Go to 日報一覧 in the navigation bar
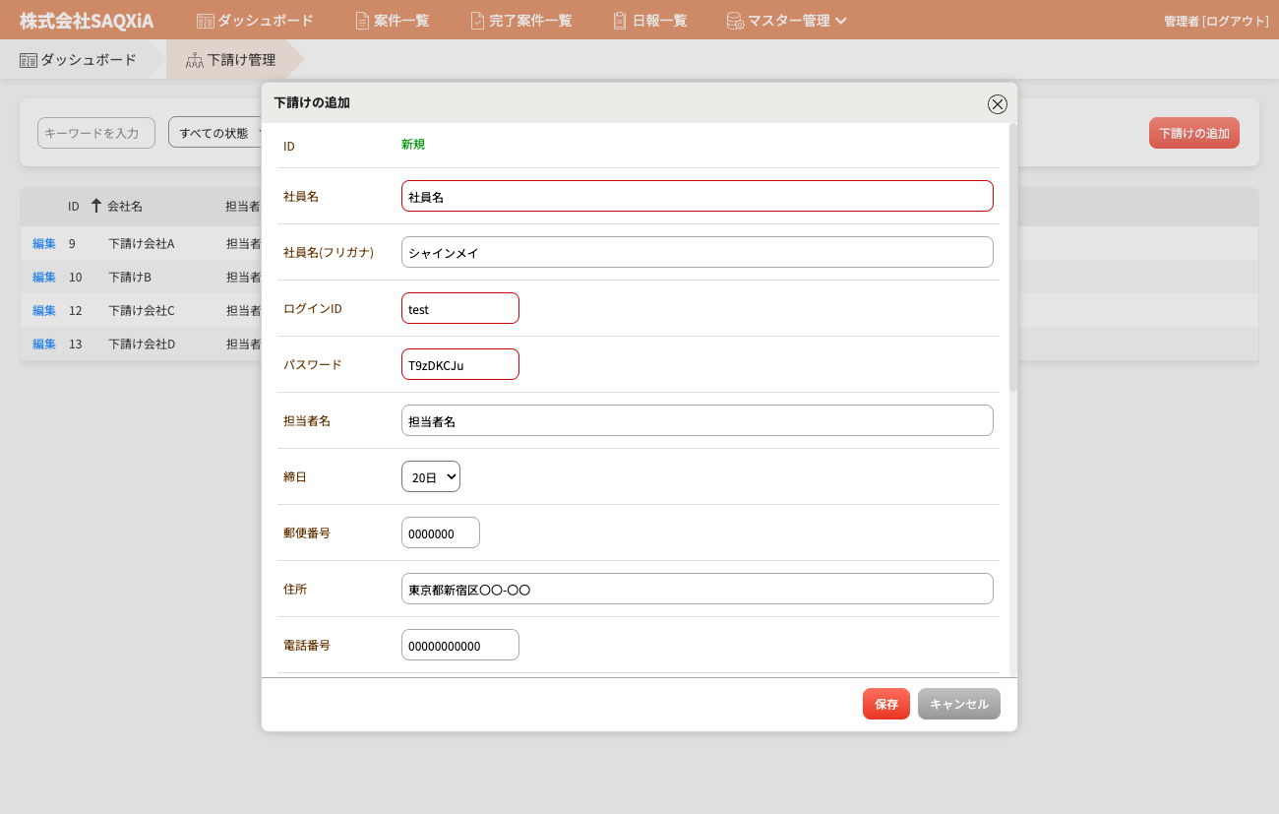Viewport: 1279px width, 814px height. [x=659, y=21]
